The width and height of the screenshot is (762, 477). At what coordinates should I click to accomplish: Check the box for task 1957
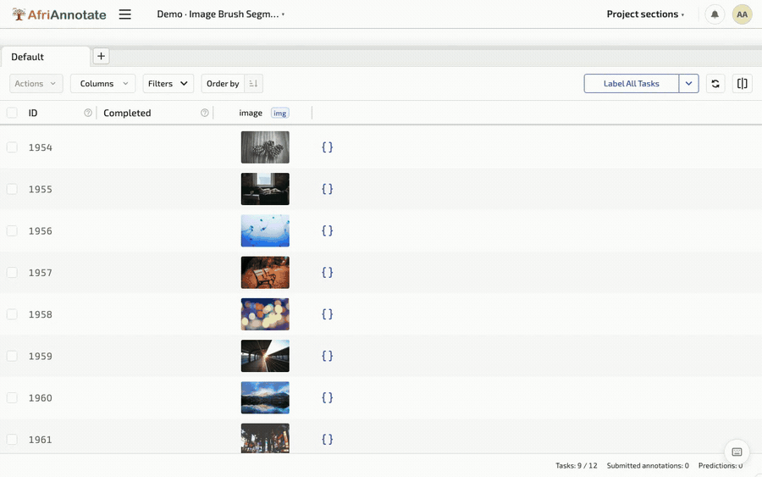[12, 272]
